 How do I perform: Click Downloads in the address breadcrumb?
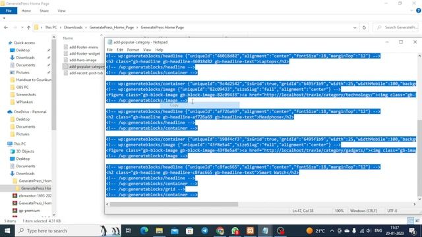(x=73, y=28)
